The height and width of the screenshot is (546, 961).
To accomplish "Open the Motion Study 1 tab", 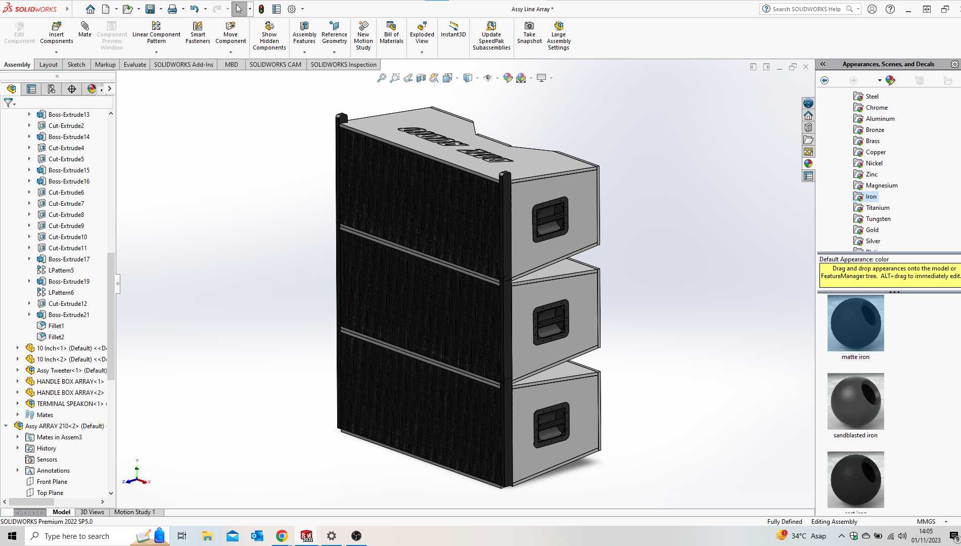I will coord(134,512).
